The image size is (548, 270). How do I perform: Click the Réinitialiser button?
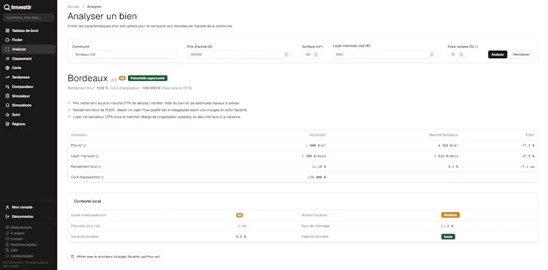(521, 55)
